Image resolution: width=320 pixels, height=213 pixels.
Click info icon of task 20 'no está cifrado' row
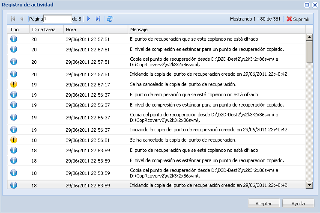click(14, 39)
